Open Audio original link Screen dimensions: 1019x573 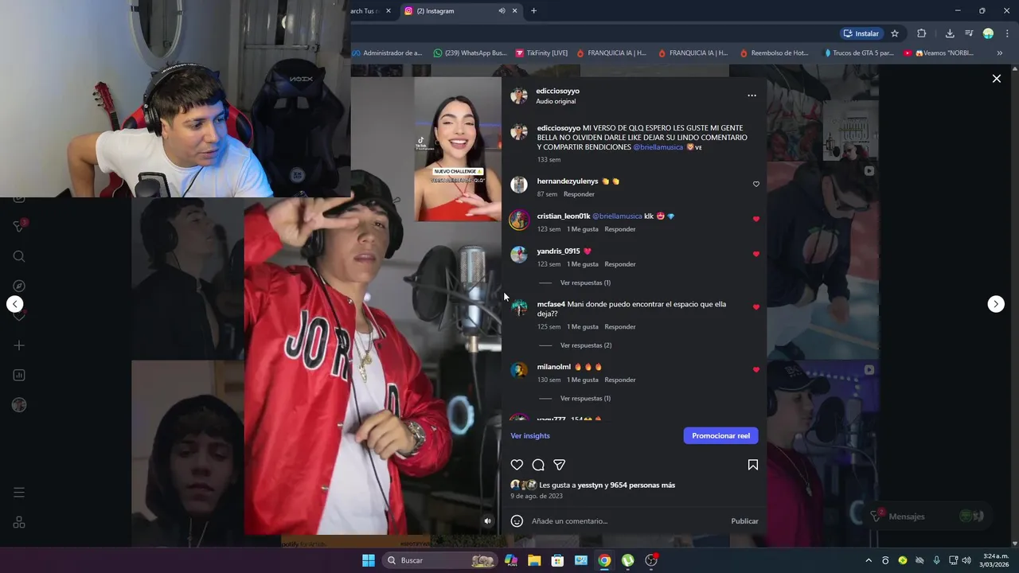[x=556, y=101]
